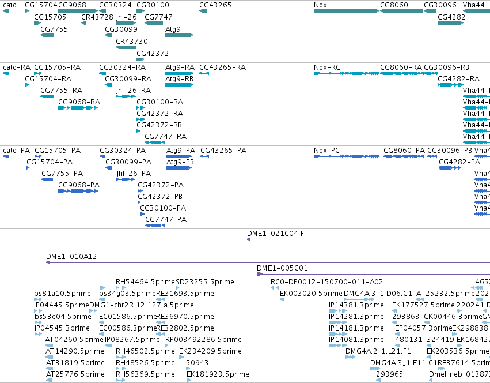Open the RC0-DP0012-150700-011-A02 label
The width and height of the screenshot is (490, 383).
tap(326, 282)
